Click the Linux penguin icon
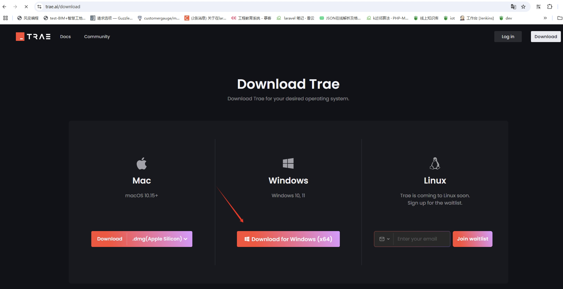This screenshot has height=289, width=563. coord(435,163)
